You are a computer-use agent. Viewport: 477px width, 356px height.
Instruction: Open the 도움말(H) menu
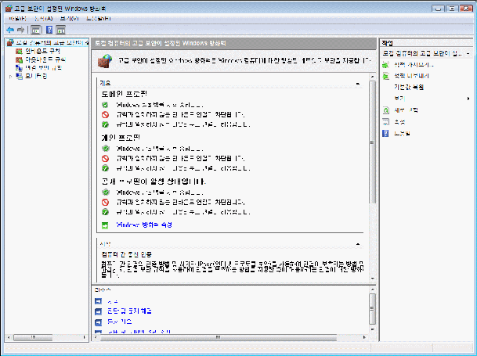click(x=98, y=19)
